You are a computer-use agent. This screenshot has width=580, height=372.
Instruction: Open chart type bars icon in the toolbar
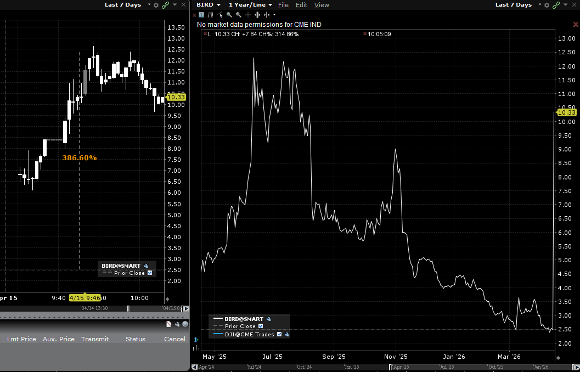pos(211,15)
